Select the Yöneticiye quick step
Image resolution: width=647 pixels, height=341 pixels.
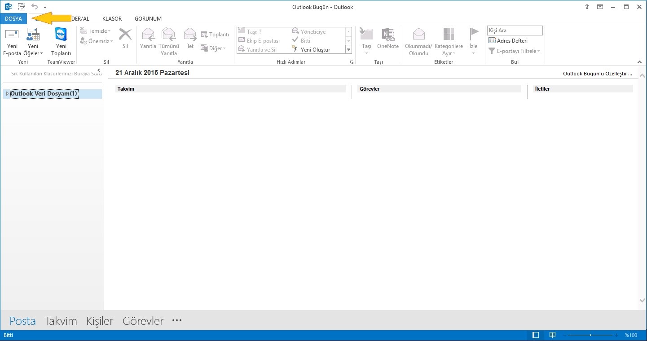point(309,32)
